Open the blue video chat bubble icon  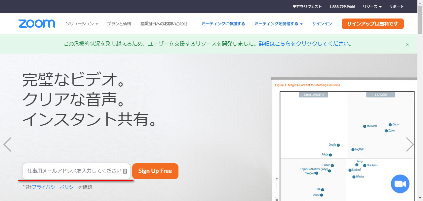coord(400,184)
